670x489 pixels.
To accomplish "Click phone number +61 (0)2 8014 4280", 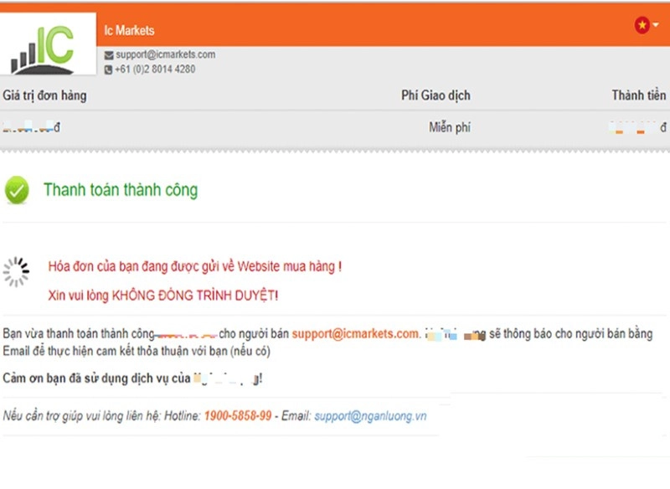I will tap(155, 69).
